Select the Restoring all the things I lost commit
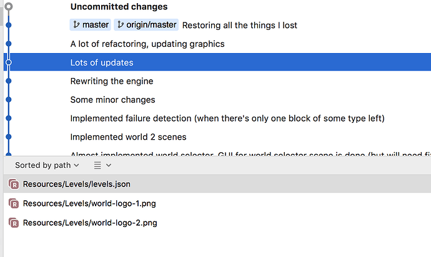Image resolution: width=431 pixels, height=257 pixels. 240,26
